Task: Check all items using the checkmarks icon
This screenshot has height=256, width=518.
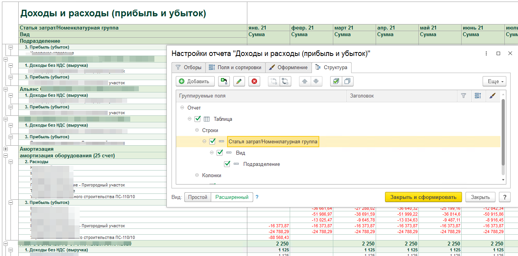Action: click(336, 81)
